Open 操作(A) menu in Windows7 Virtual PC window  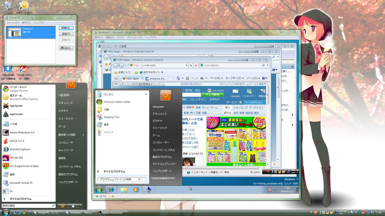[99, 37]
